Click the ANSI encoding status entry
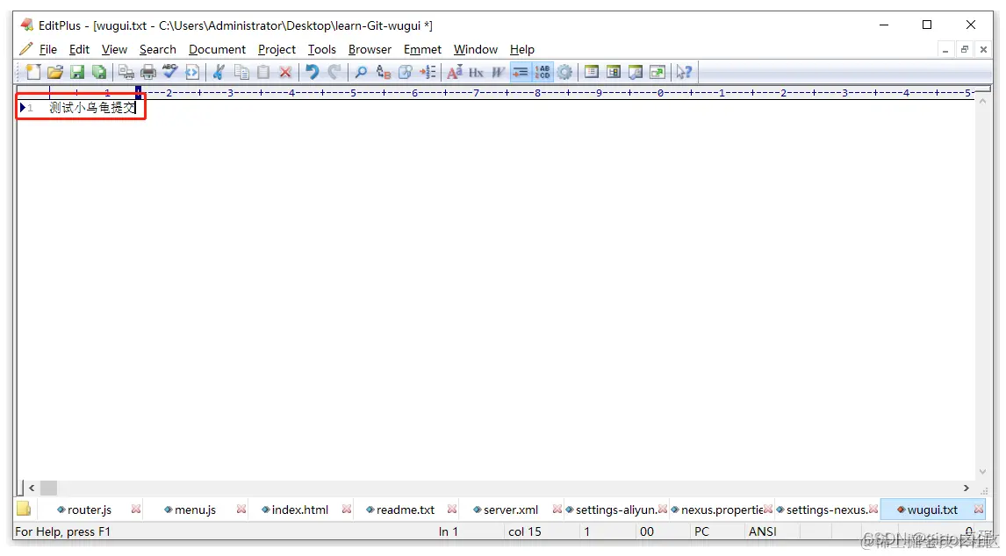 [762, 531]
